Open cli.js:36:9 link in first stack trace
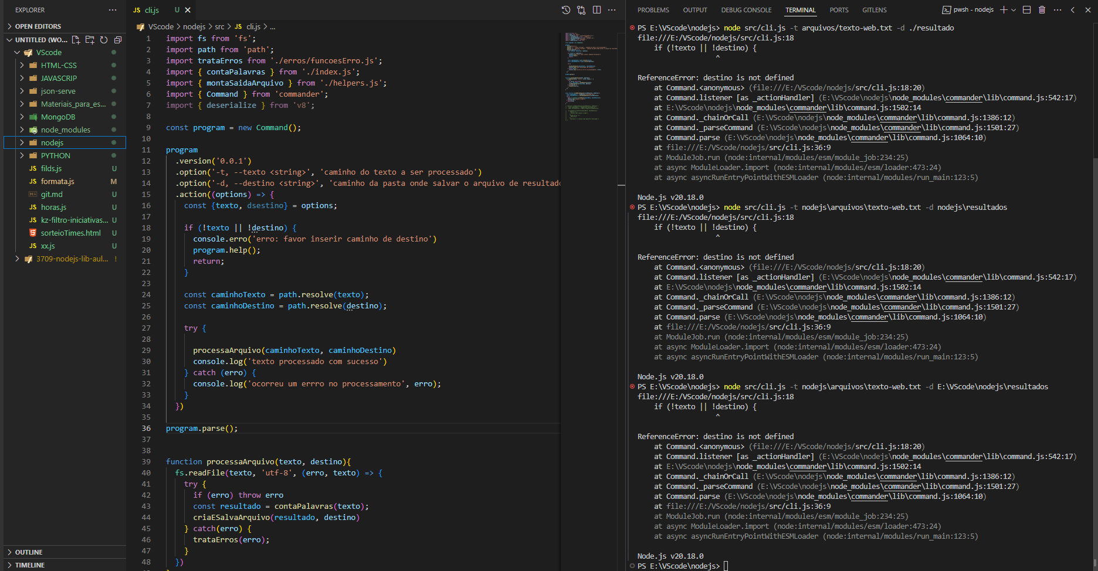Screen dimensions: 1098x571 point(748,148)
